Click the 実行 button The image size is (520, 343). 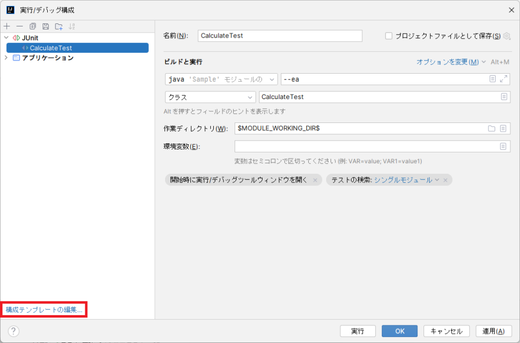(357, 331)
